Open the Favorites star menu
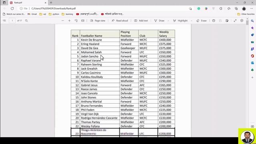 point(229,8)
